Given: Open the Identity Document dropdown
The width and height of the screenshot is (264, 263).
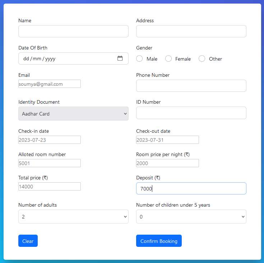Looking at the screenshot, I should coord(73,114).
